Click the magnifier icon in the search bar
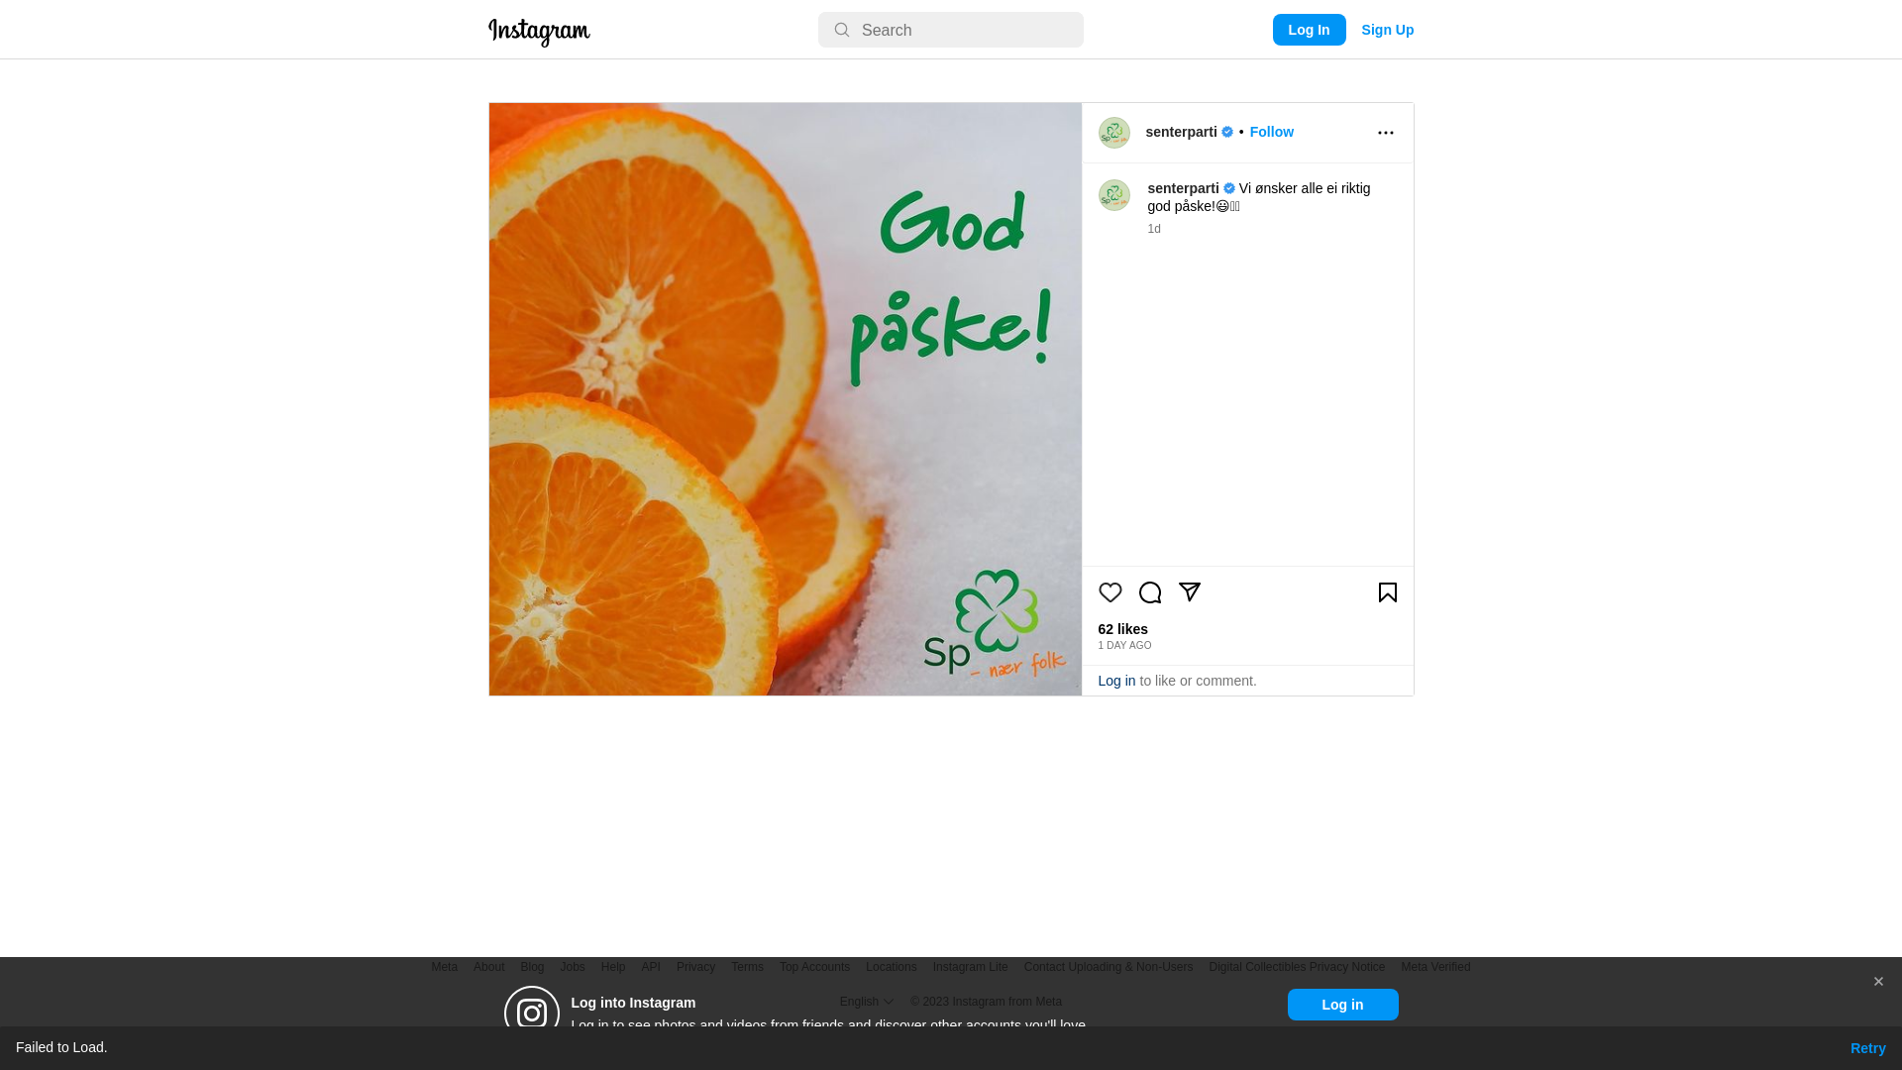This screenshot has width=1902, height=1070. point(841,30)
